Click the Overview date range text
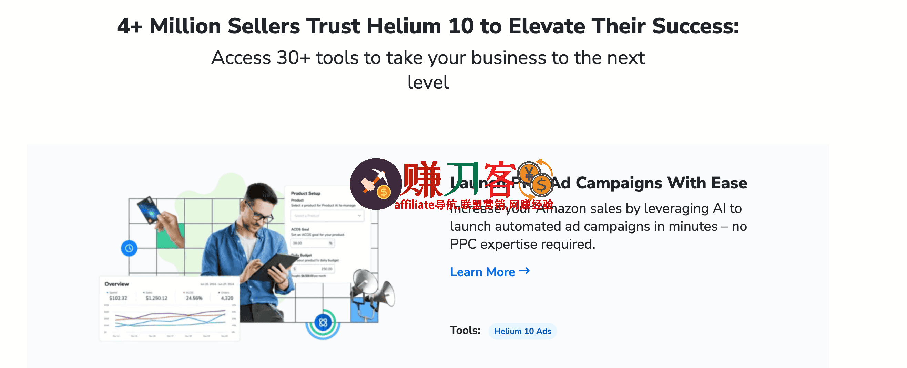The image size is (907, 368). click(217, 284)
